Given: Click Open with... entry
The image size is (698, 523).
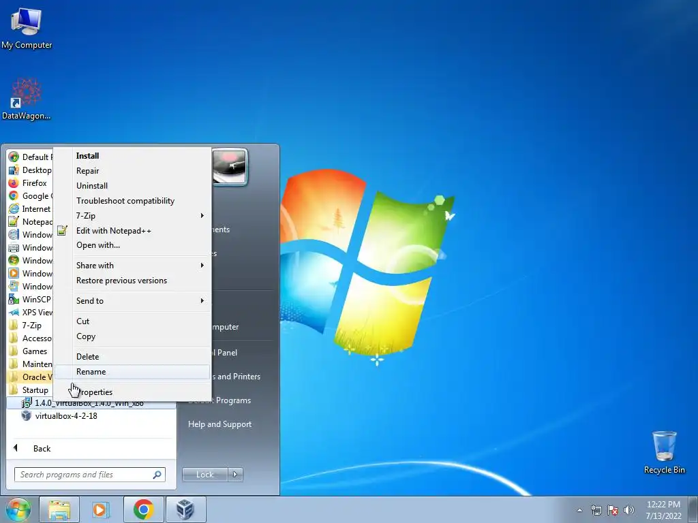Looking at the screenshot, I should pyautogui.click(x=132, y=245).
